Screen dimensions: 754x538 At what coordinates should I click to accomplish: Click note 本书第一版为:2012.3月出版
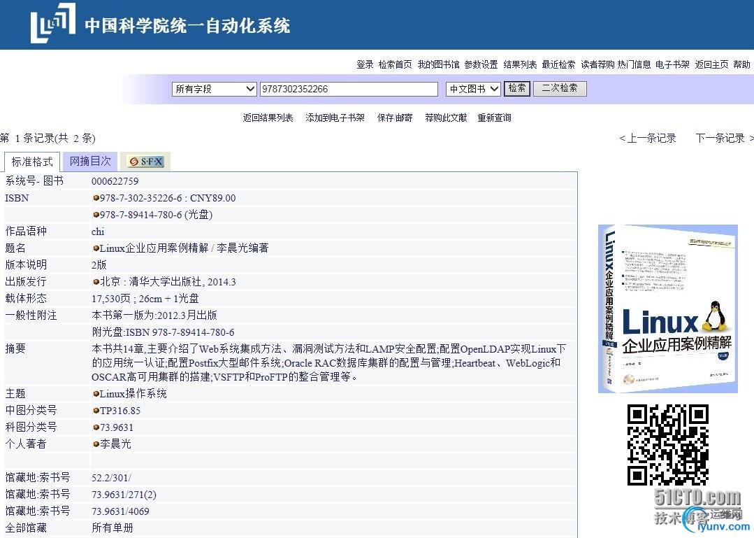[x=154, y=316]
